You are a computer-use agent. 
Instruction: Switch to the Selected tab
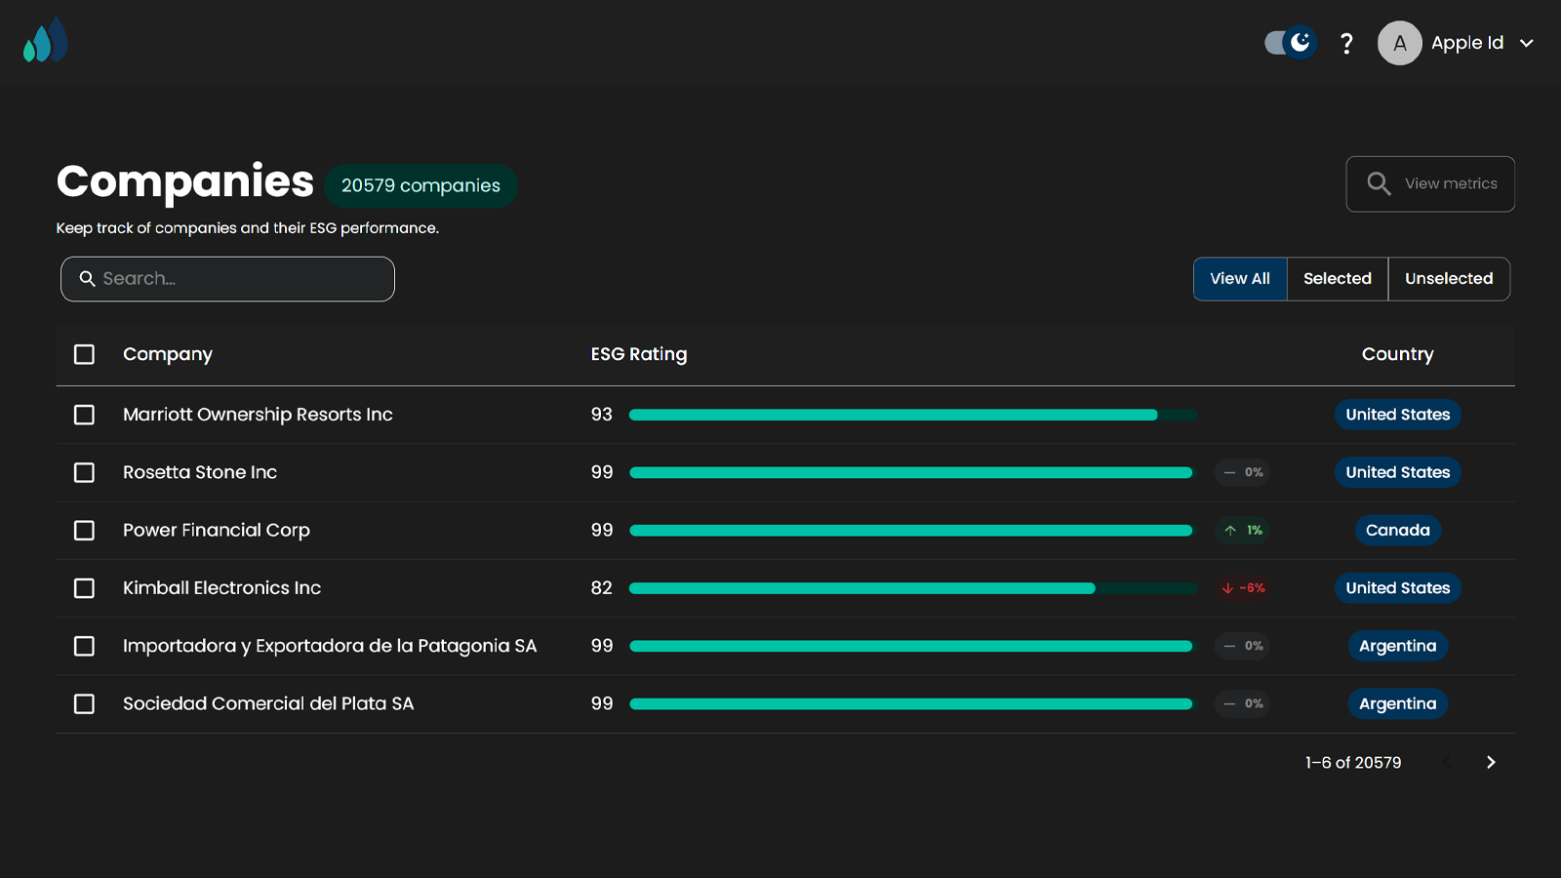coord(1337,279)
